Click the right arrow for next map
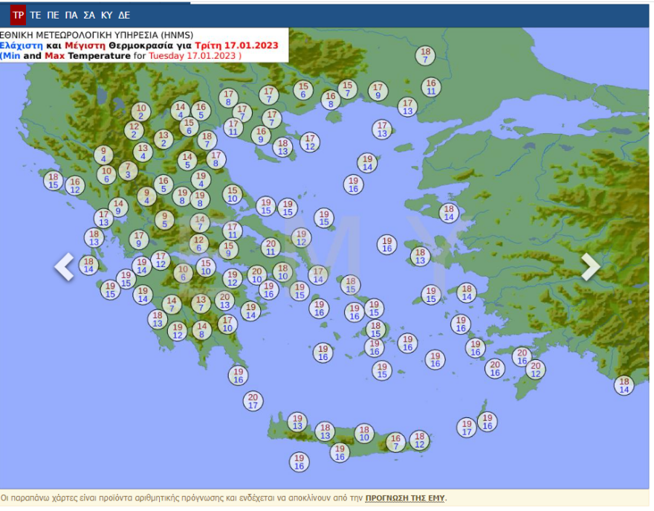 point(590,267)
